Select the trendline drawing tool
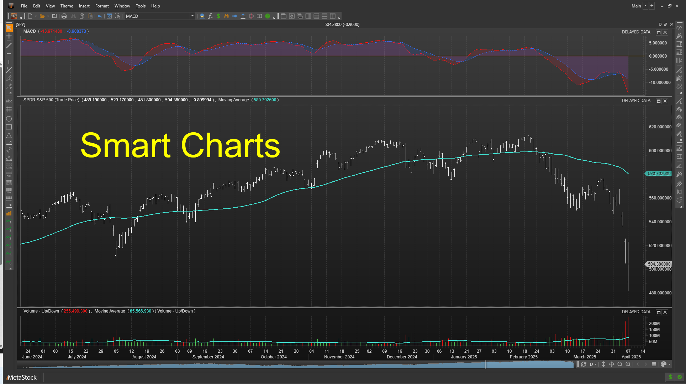Image resolution: width=686 pixels, height=384 pixels. point(9,45)
